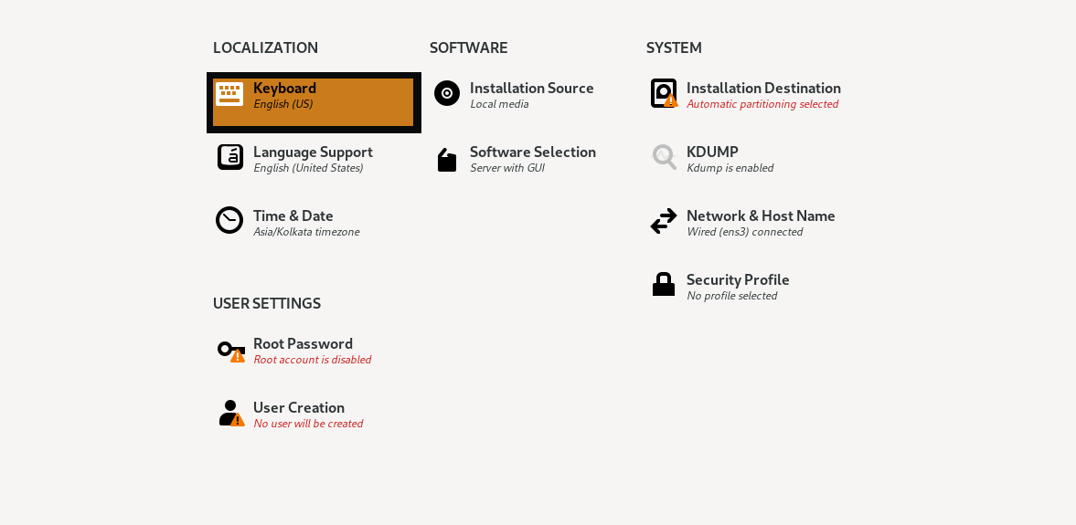Click the "Asia/Kolkata timezone" status text
The width and height of the screenshot is (1076, 525).
tap(306, 232)
